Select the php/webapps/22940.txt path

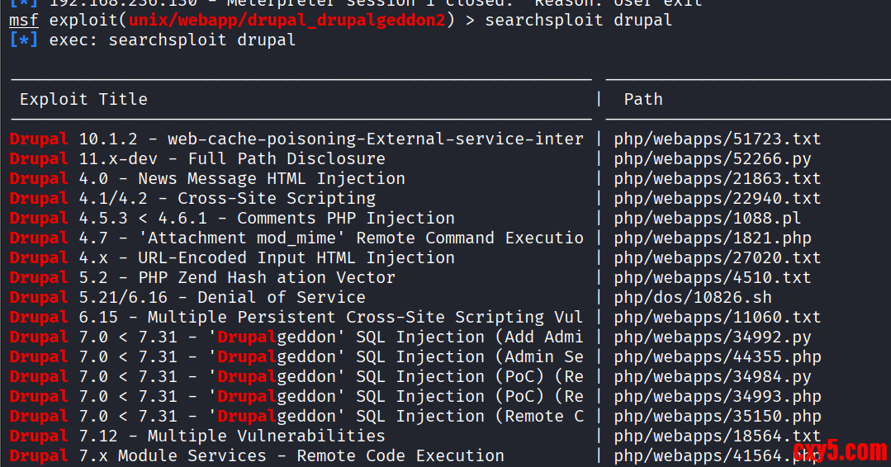pos(717,199)
